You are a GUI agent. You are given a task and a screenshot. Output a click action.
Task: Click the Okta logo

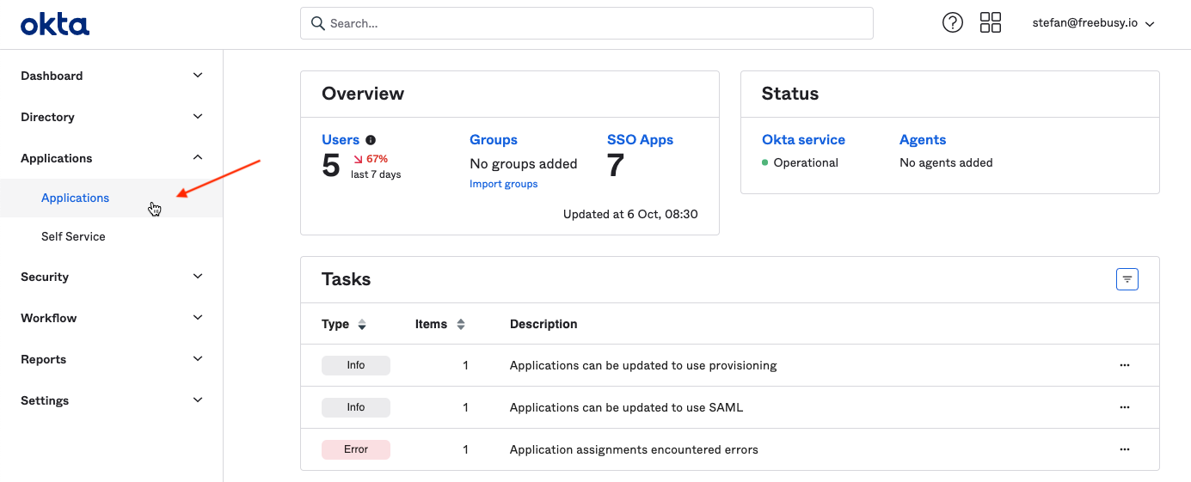[x=55, y=24]
